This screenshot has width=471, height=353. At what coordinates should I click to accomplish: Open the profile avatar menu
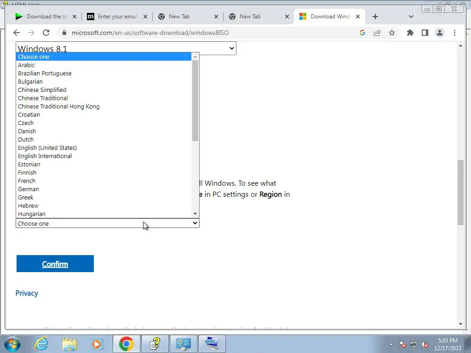(x=439, y=33)
